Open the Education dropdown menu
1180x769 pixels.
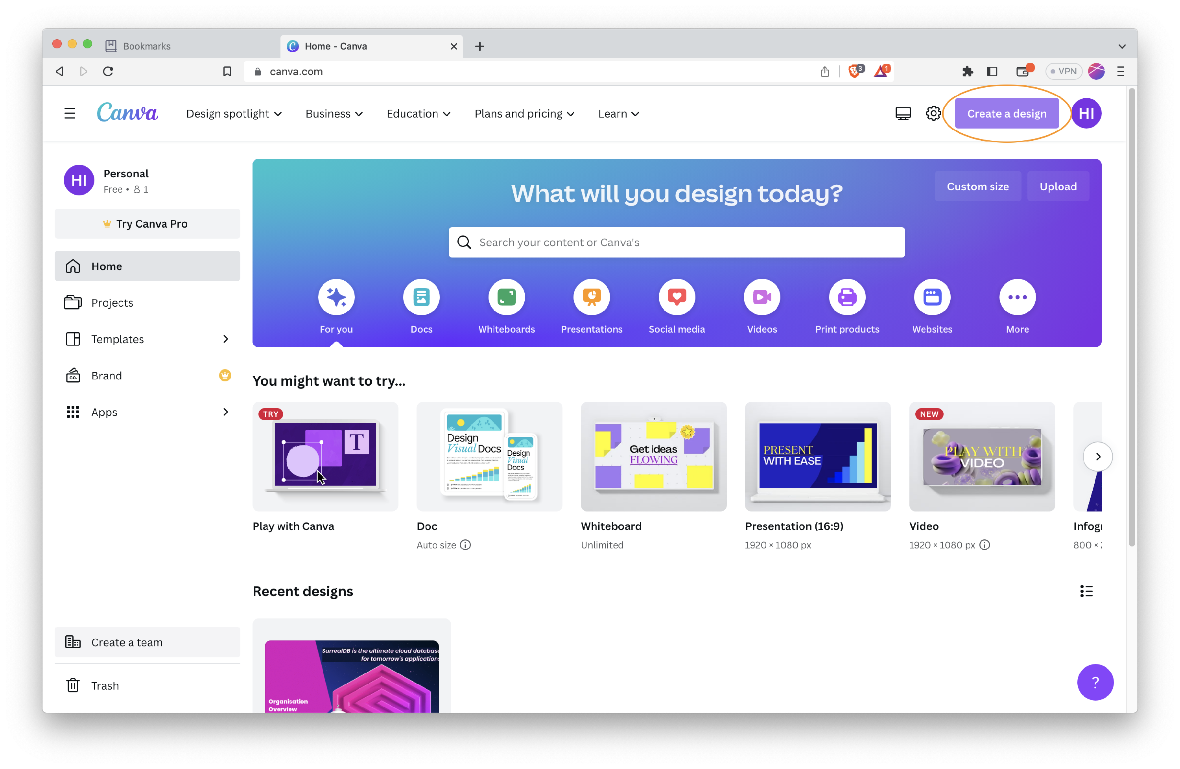[x=418, y=113]
